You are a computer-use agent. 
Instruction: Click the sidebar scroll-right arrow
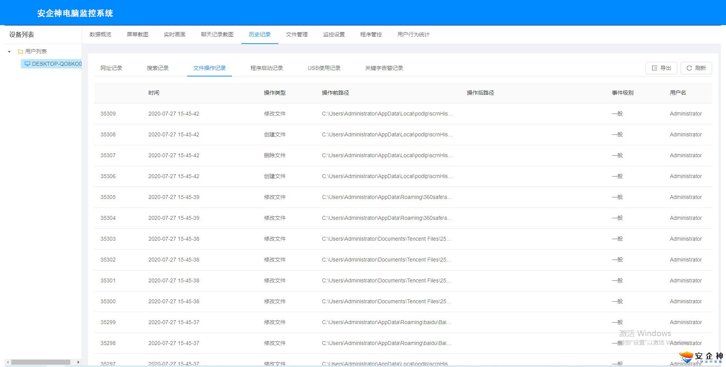(x=78, y=362)
